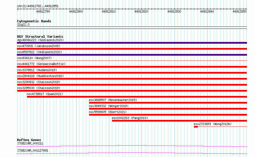The image size is (255, 157).
Task: Click the nsv834110 (Wong2007) label
Action: (x=34, y=58)
